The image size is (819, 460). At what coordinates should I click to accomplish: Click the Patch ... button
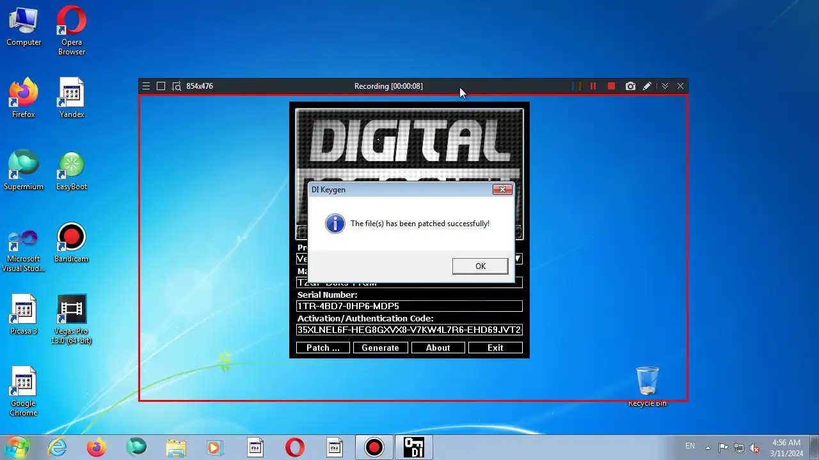(323, 348)
